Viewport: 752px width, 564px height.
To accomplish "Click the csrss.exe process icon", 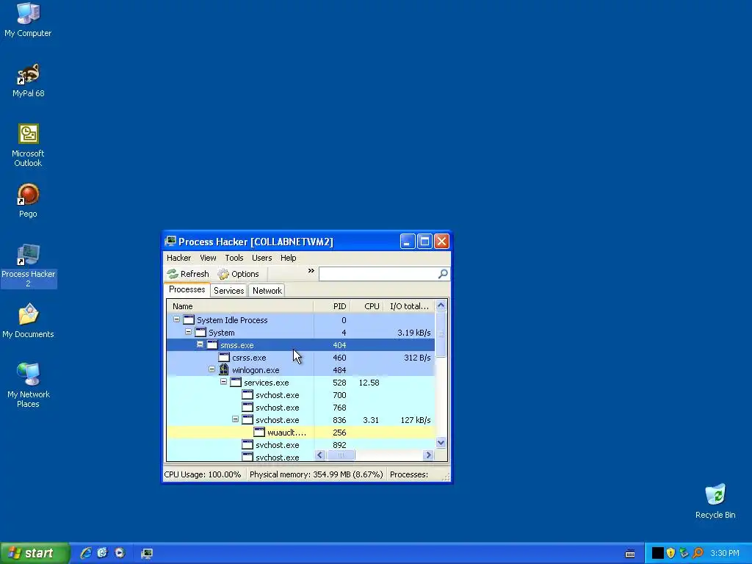I will click(x=223, y=358).
